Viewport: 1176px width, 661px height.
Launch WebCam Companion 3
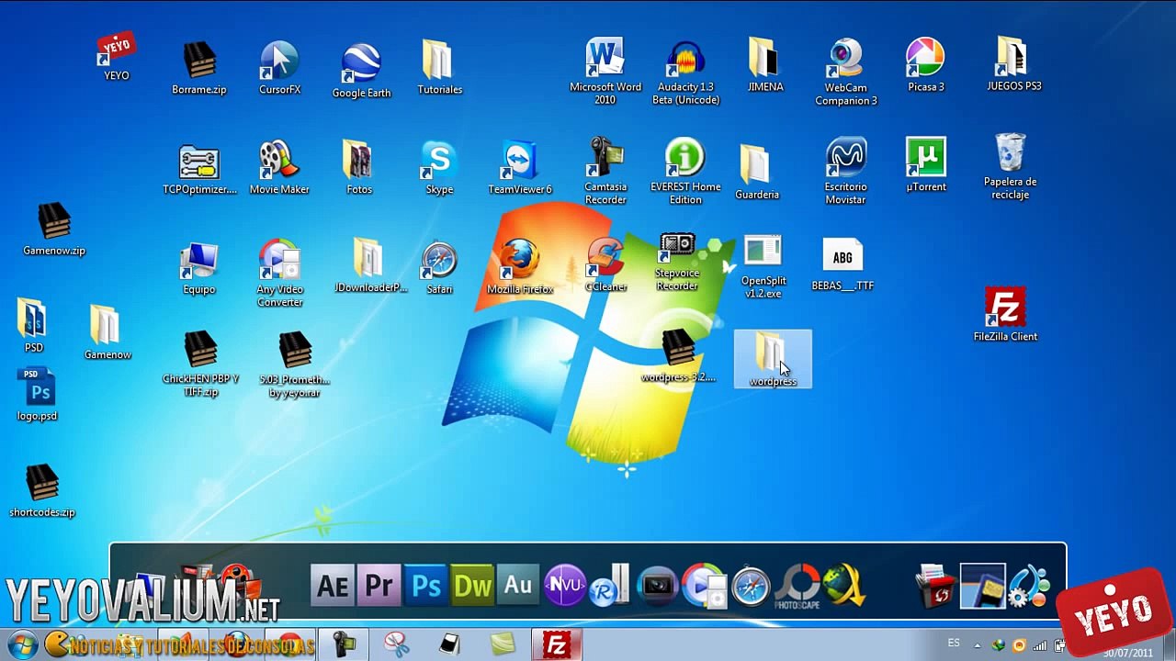(846, 72)
